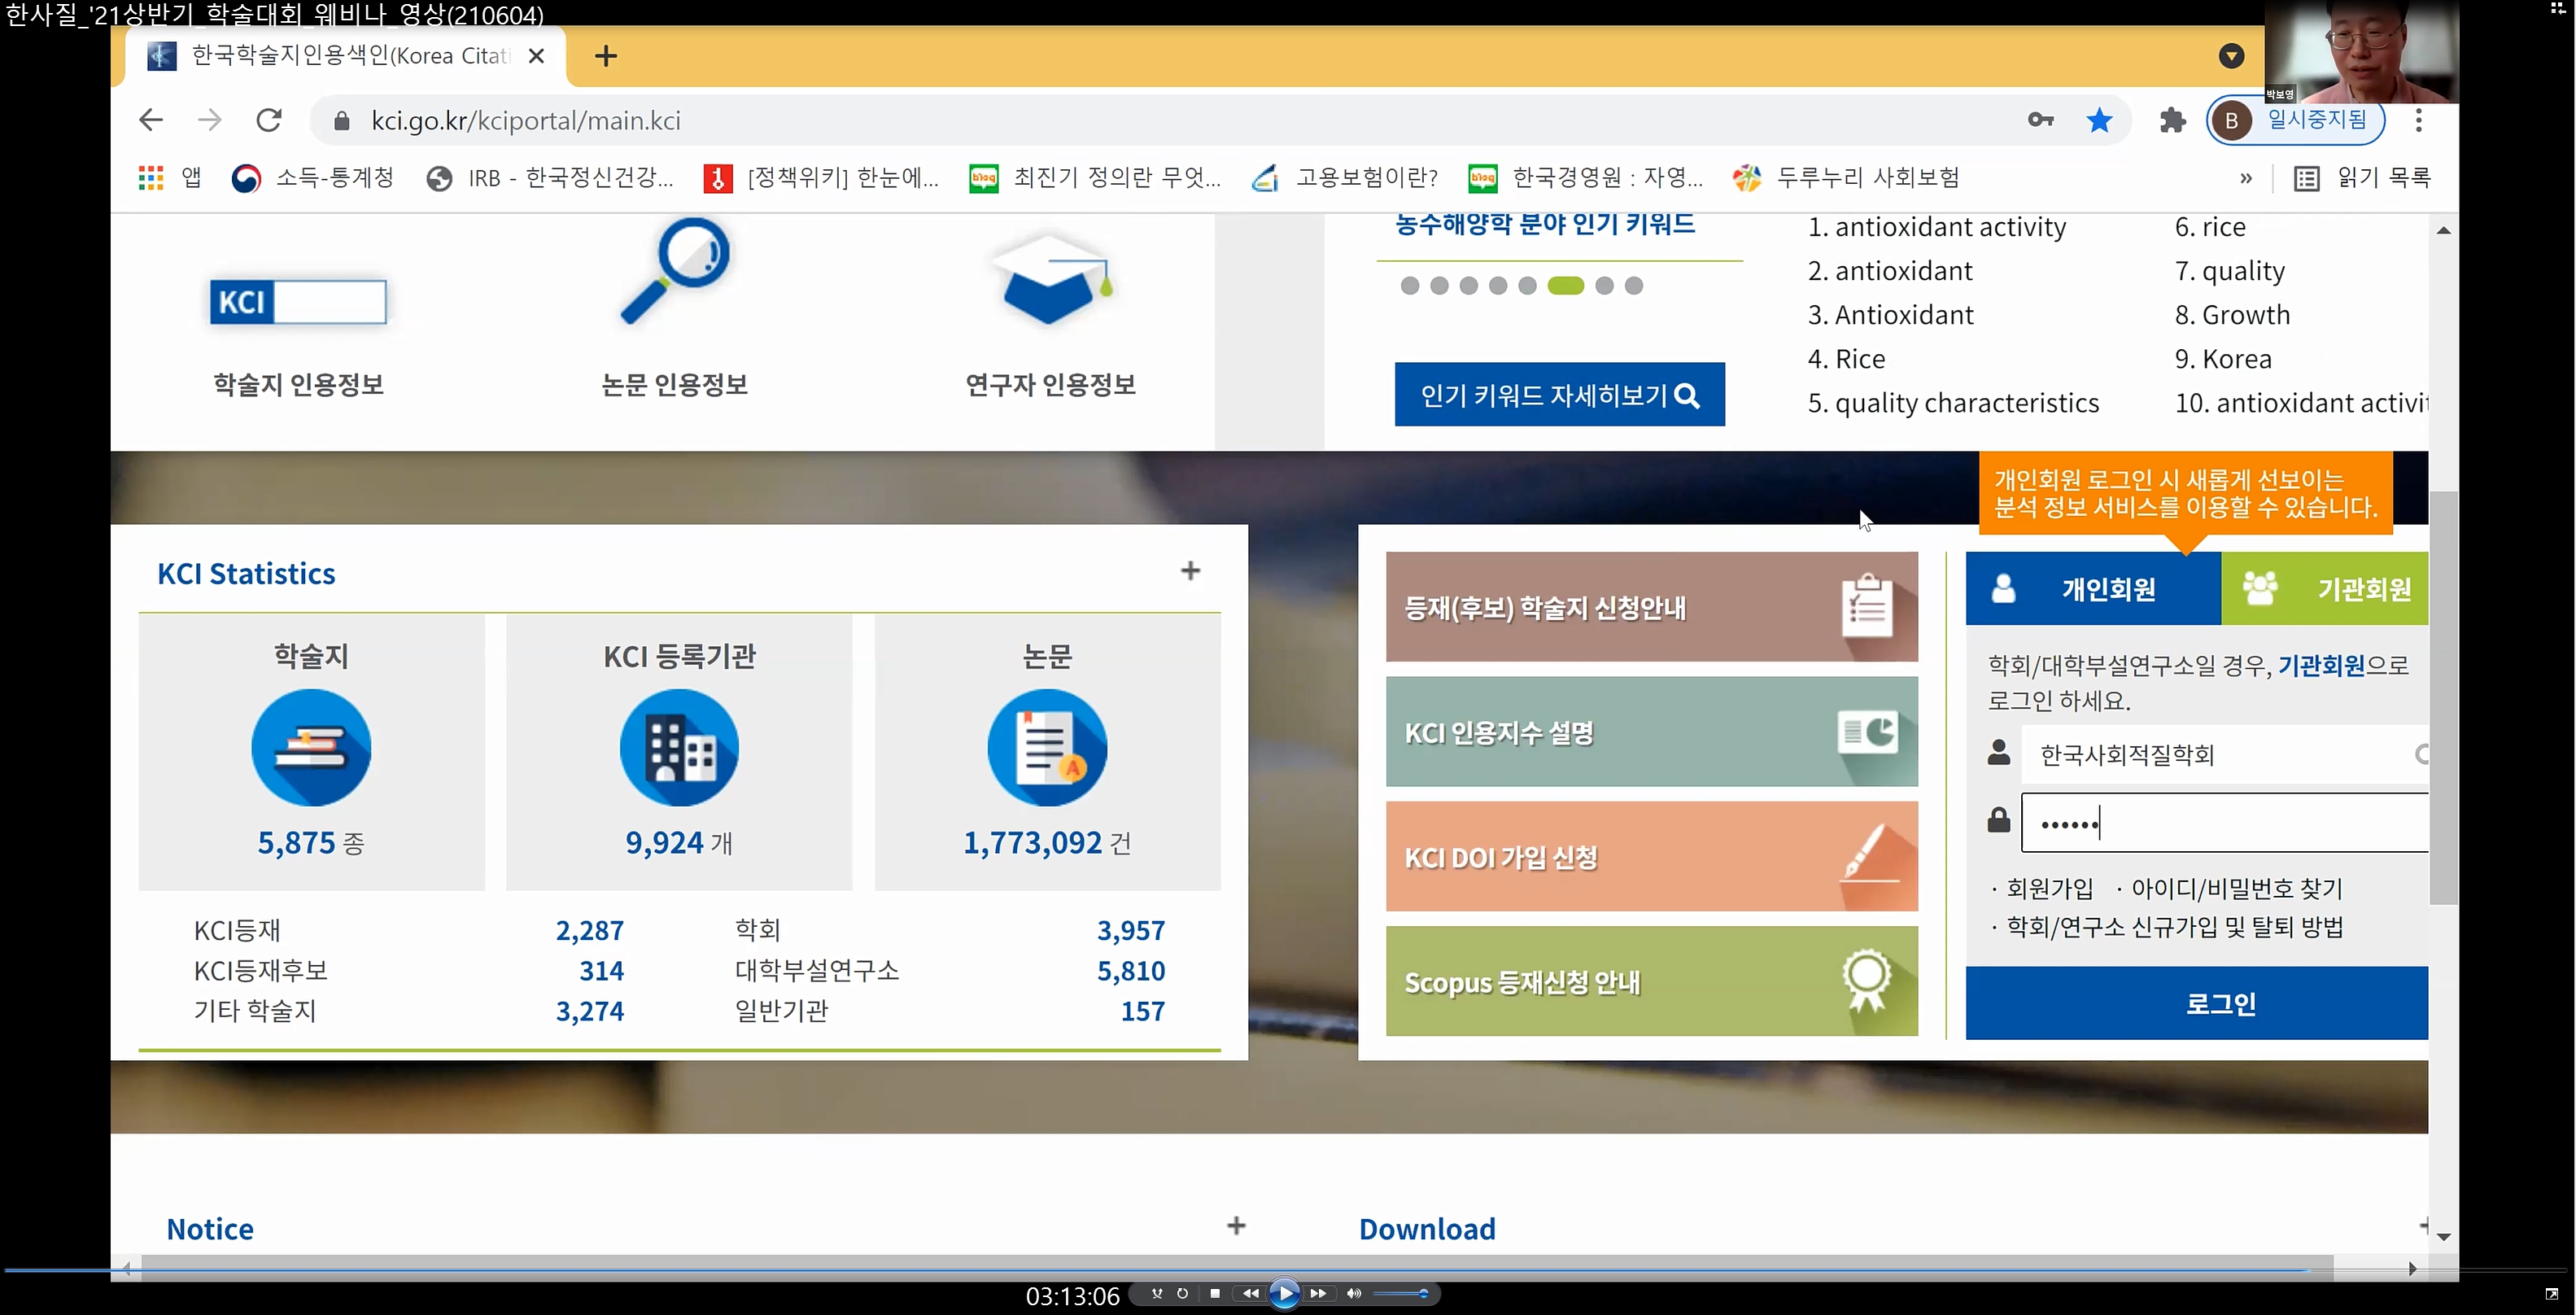The height and width of the screenshot is (1315, 2576).
Task: Click the 학술지 statistics books icon
Action: (311, 747)
